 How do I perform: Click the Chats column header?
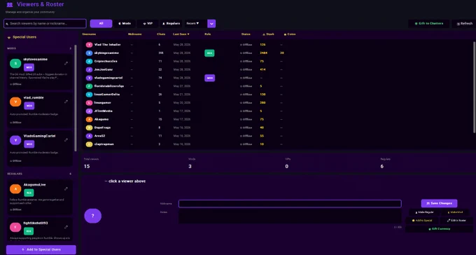(161, 34)
